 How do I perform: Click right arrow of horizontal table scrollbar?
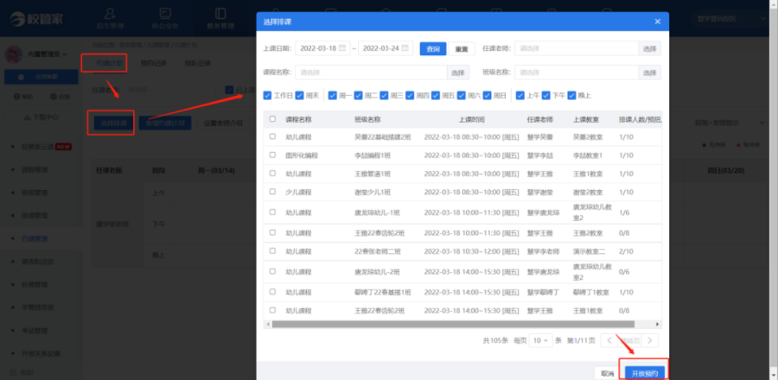[658, 324]
